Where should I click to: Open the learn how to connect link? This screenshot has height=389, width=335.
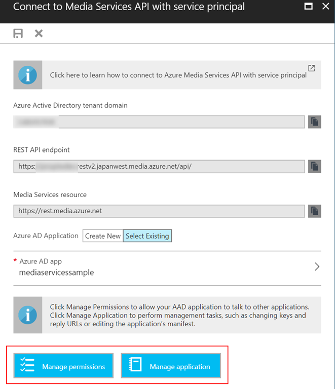point(178,75)
